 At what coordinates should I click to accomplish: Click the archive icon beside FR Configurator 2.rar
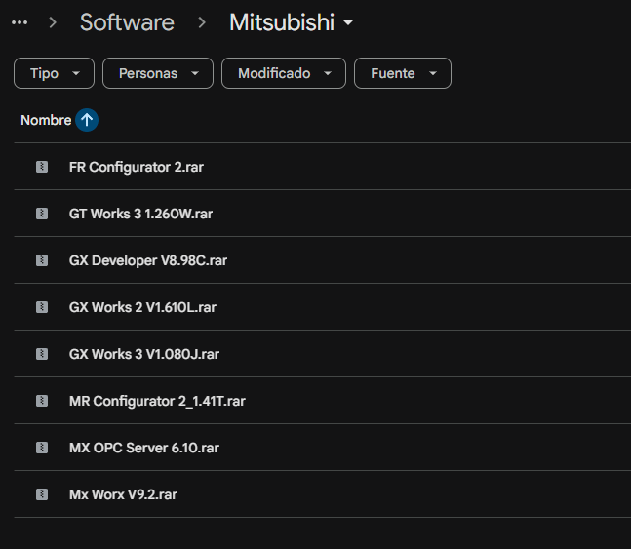(x=42, y=167)
